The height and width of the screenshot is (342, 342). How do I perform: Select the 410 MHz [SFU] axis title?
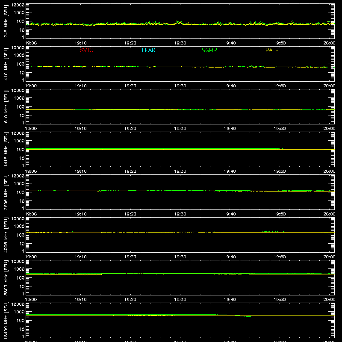click(6, 64)
